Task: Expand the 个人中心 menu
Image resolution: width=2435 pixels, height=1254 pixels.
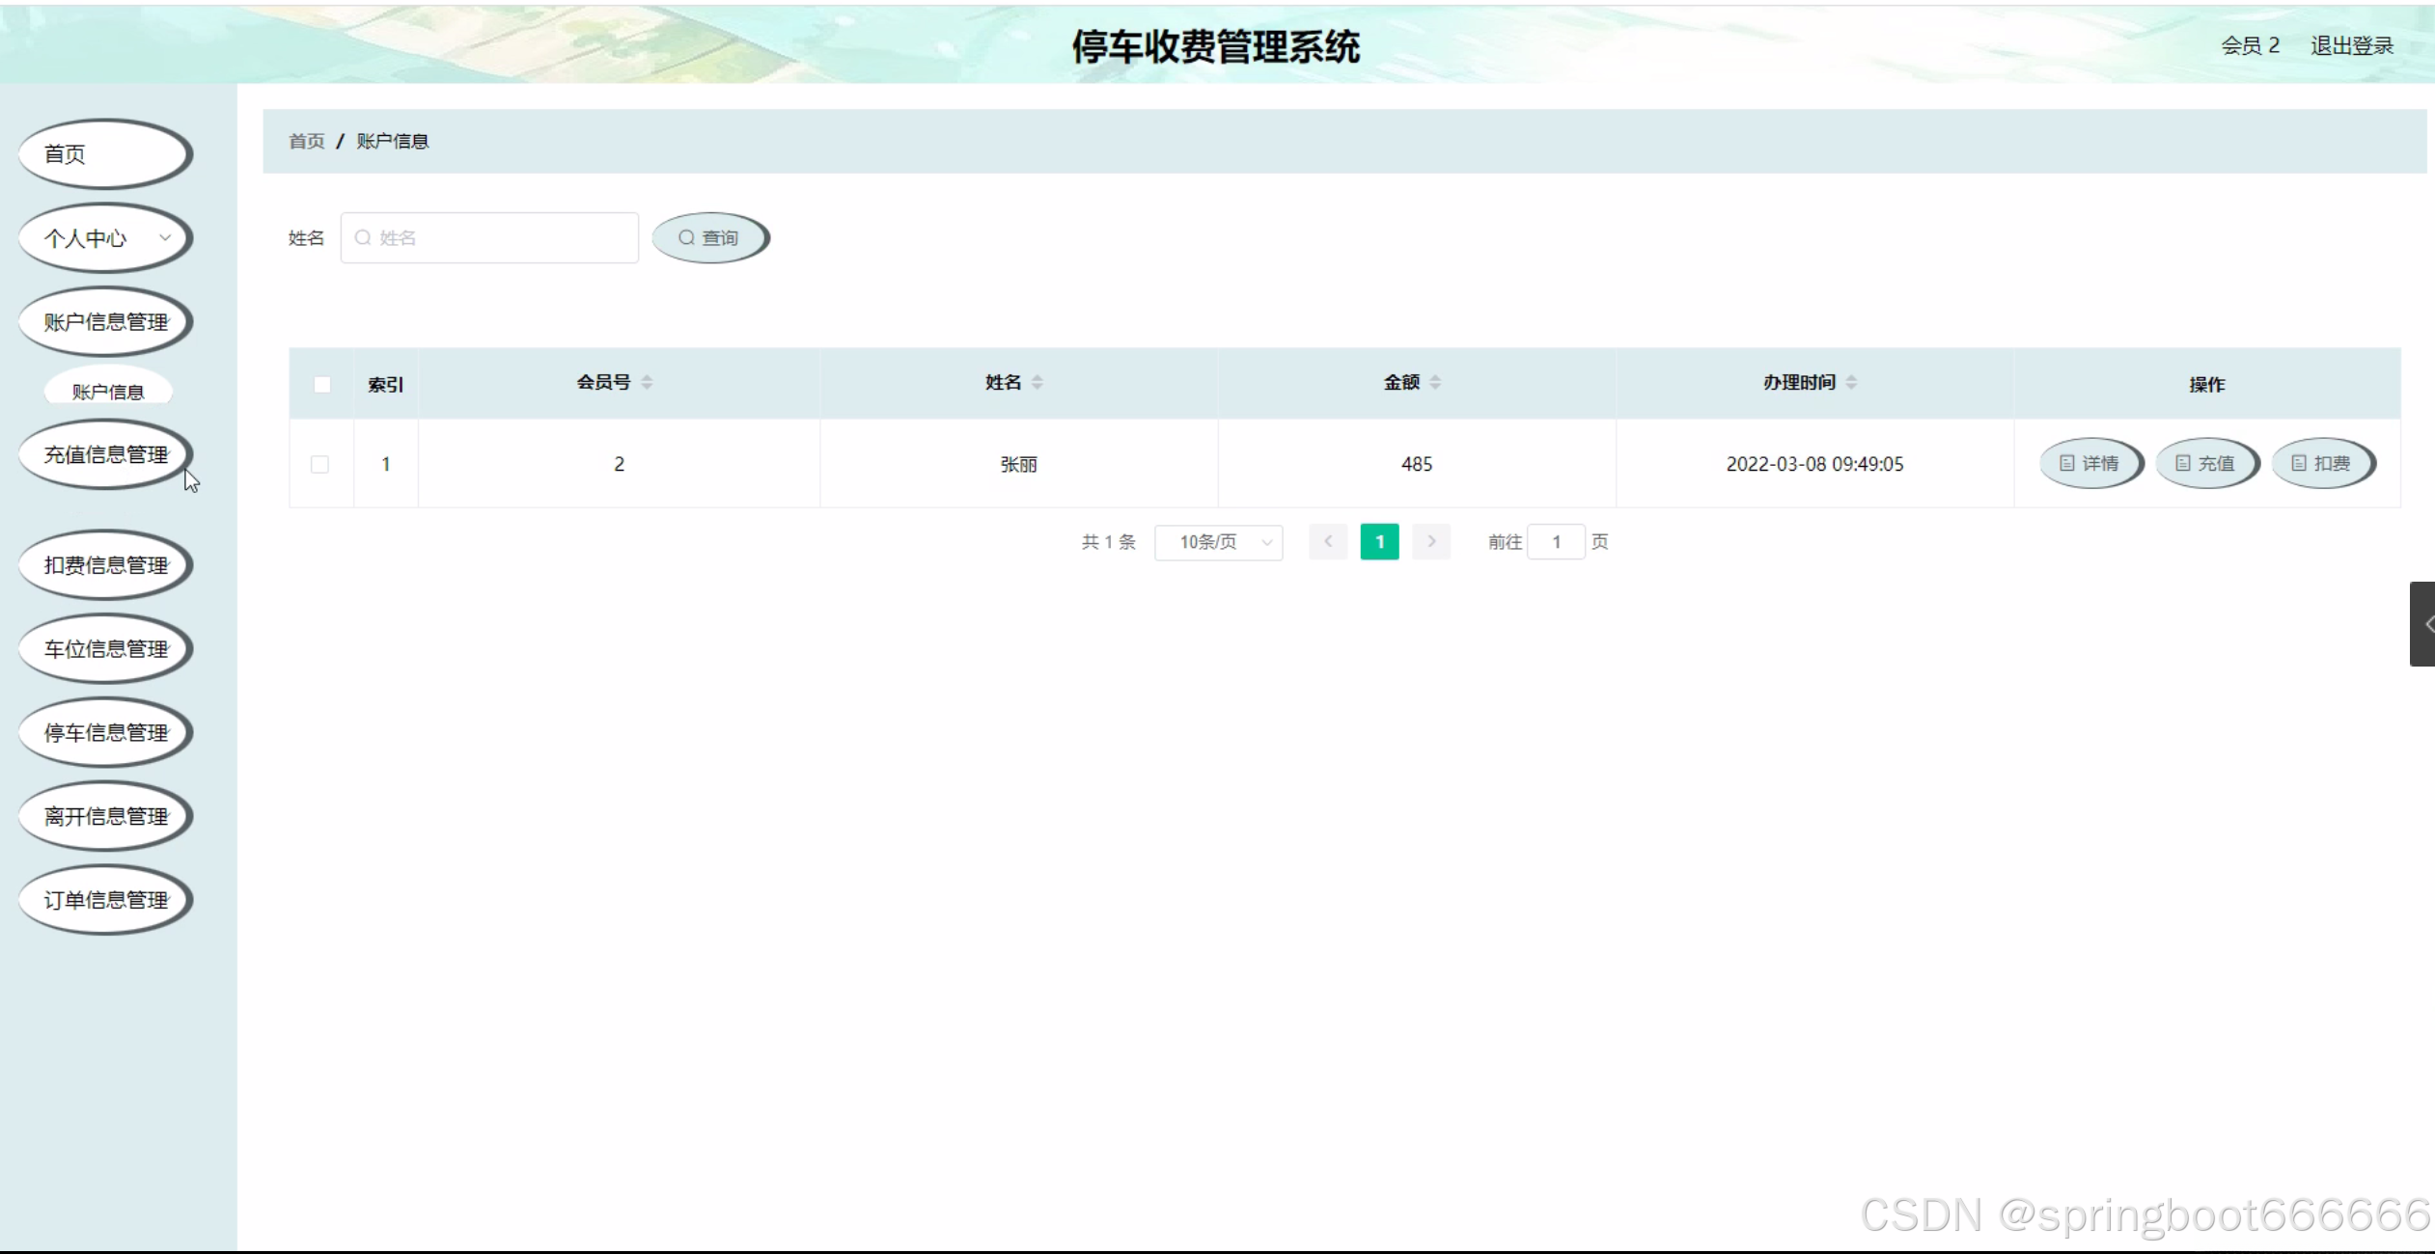Action: (x=104, y=238)
